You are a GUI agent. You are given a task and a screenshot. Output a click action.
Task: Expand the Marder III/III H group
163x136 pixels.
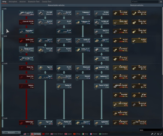coord(26,50)
